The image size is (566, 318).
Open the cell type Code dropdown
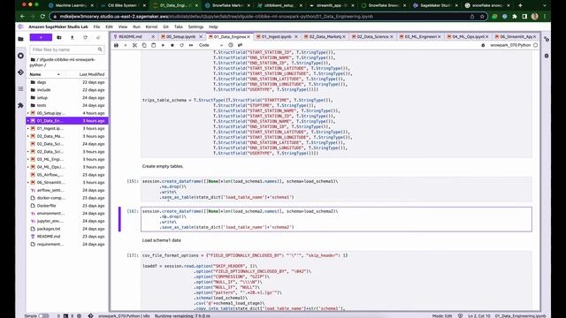click(x=210, y=45)
